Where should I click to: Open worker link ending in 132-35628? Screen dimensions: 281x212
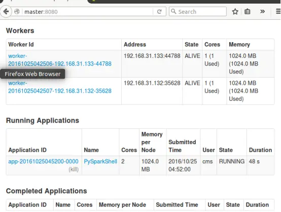(60, 87)
